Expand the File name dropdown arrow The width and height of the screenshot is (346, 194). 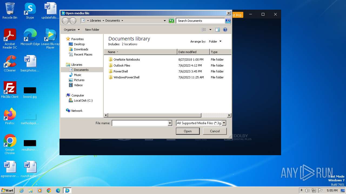pos(170,123)
